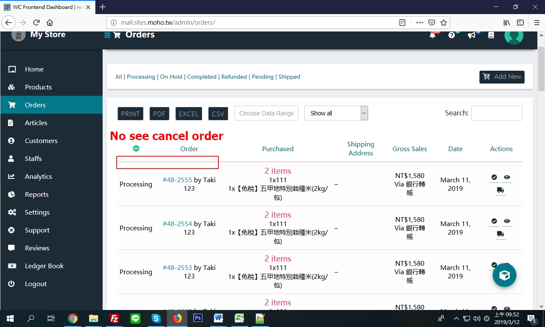Open the notifications bell in the header
Image resolution: width=545 pixels, height=327 pixels.
point(433,35)
